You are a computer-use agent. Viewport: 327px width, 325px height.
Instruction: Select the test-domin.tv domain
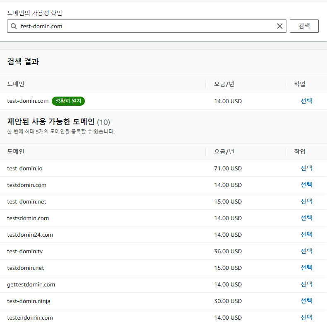(x=306, y=251)
